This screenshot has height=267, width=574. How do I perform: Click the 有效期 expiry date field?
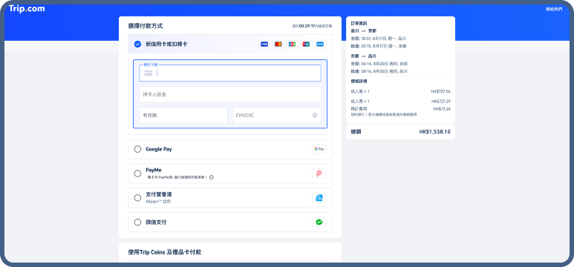point(183,115)
